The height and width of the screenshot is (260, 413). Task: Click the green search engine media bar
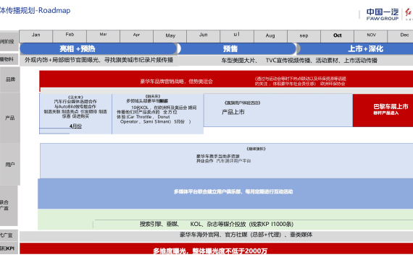pos(225,220)
